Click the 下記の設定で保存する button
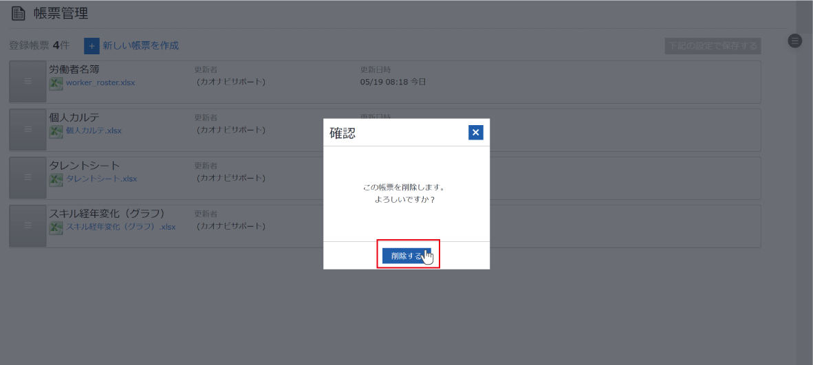 pos(713,46)
